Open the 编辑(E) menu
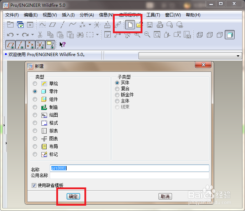The image size is (245, 211). 31,15
